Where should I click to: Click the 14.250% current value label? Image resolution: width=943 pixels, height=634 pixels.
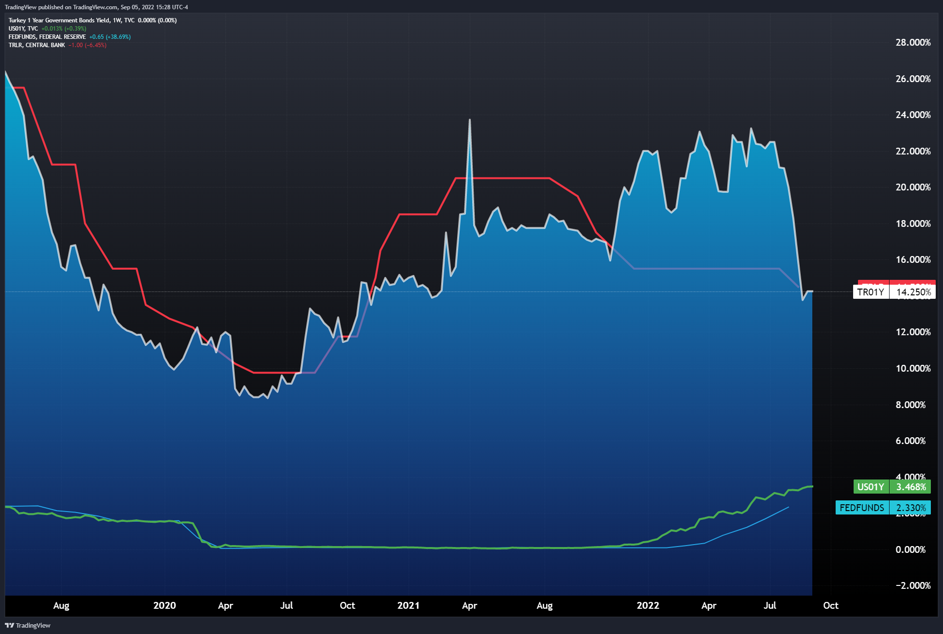click(913, 292)
